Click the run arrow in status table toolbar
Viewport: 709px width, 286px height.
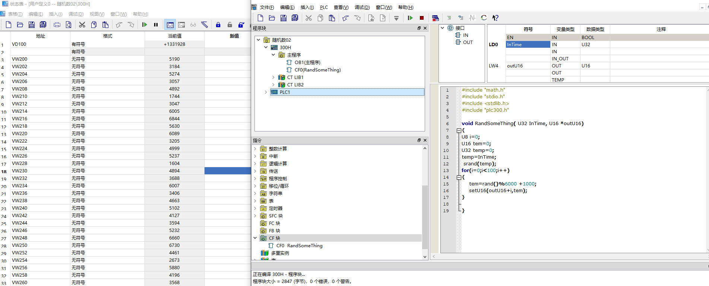tap(145, 25)
